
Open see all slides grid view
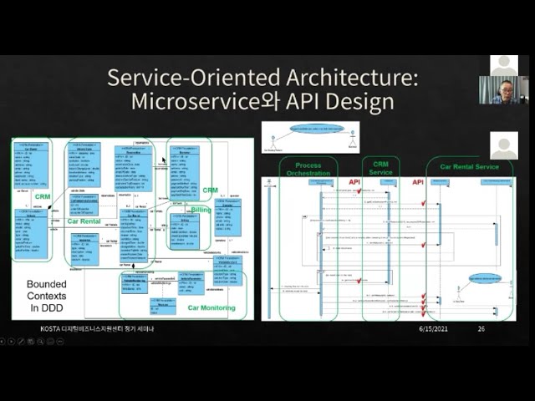[31, 341]
